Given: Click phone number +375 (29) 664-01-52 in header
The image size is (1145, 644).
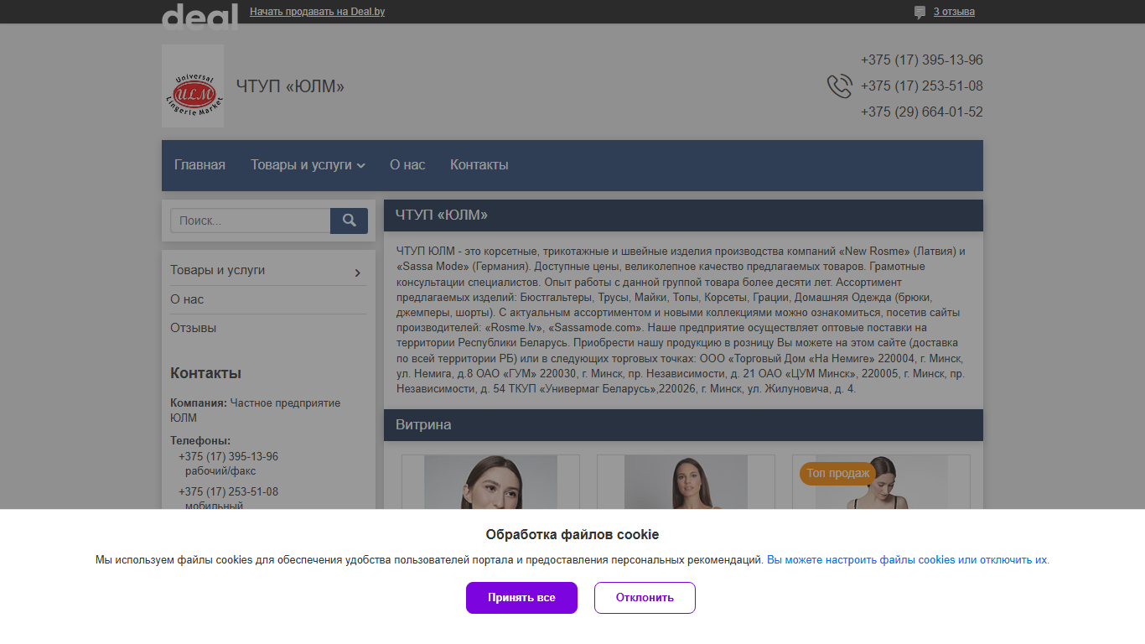Looking at the screenshot, I should tap(921, 112).
